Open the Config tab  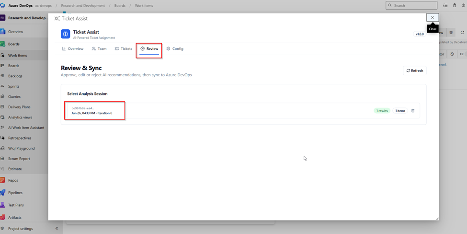[175, 48]
